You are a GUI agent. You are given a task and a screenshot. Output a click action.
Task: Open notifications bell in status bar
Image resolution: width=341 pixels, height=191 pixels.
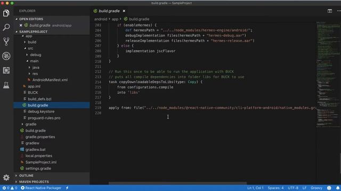[337, 188]
